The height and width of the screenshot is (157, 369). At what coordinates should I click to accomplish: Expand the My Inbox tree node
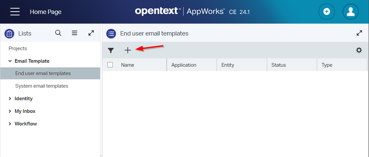10,111
